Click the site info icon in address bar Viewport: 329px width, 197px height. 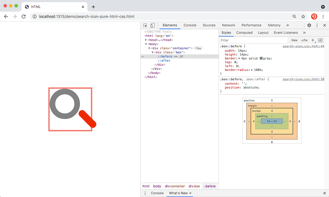[34, 16]
